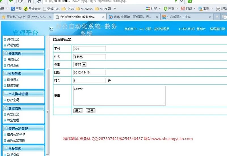Open the 谷歌 bookmark
Image resolution: width=227 pixels, height=156 pixels.
tap(16, 9)
